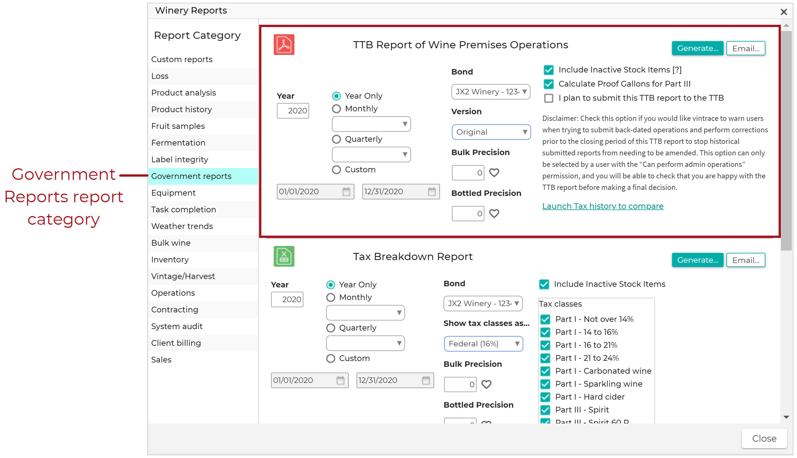Viewport: 797px width, 458px height.
Task: Select Loss report category
Action: [x=203, y=76]
